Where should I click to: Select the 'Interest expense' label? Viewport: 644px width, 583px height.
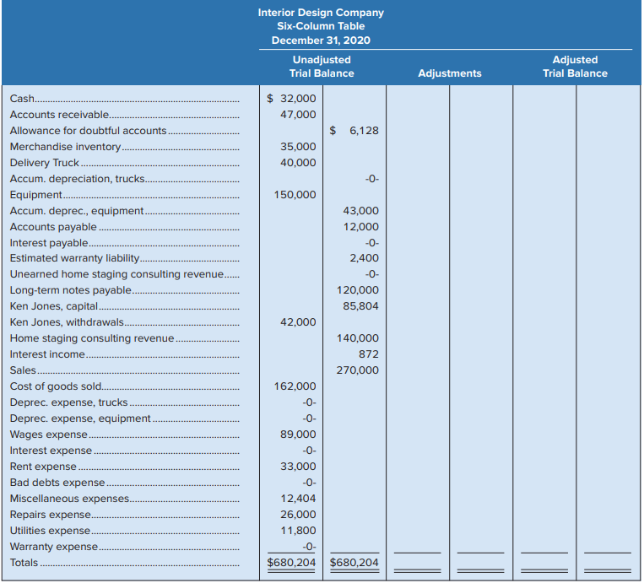51,450
